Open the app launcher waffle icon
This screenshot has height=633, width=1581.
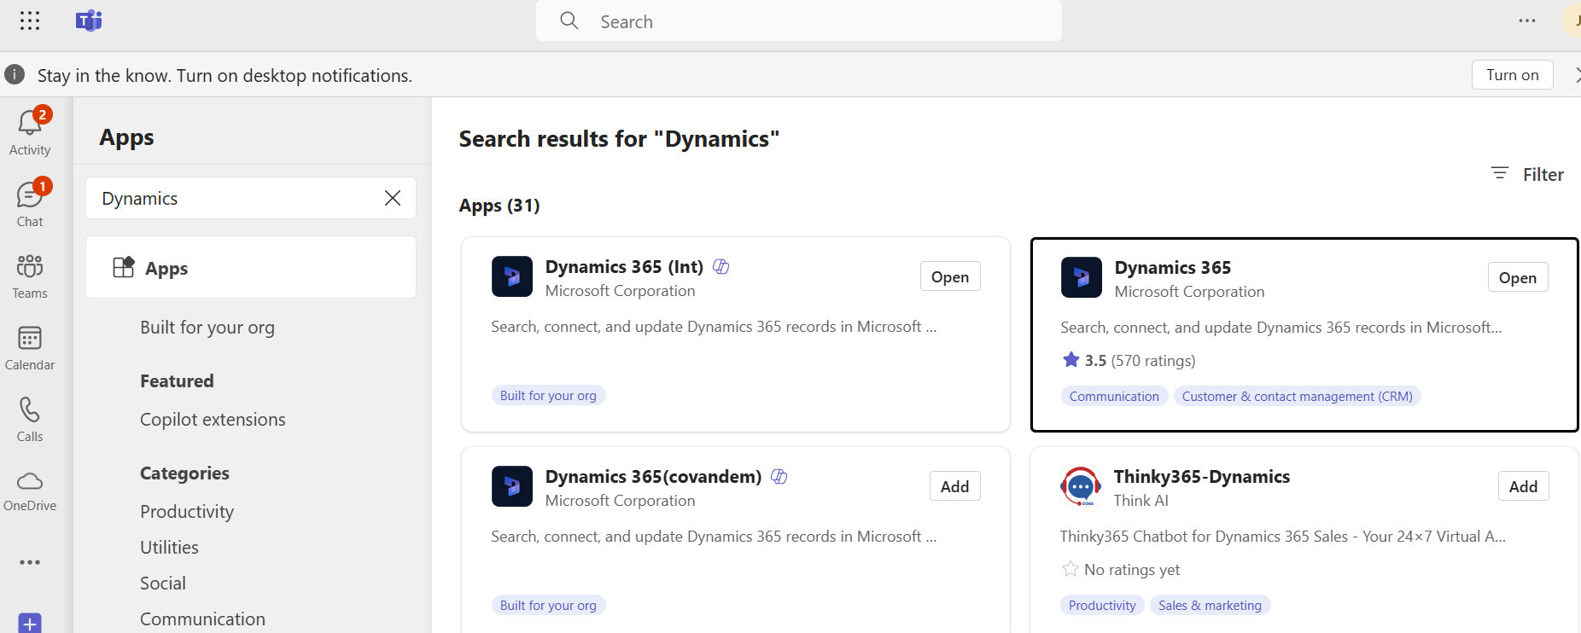pos(30,20)
